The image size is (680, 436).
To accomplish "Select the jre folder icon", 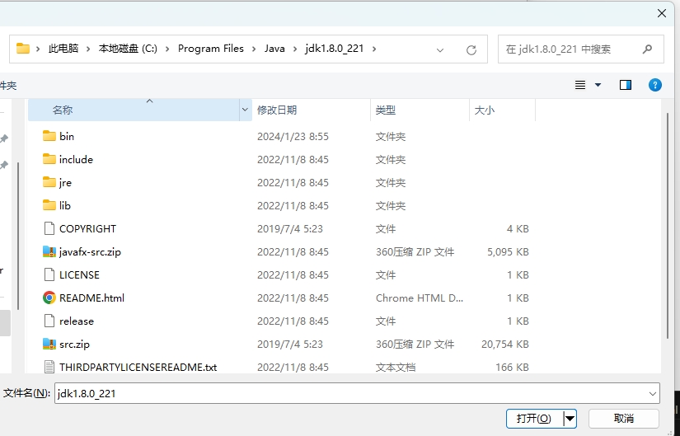I will pyautogui.click(x=49, y=182).
